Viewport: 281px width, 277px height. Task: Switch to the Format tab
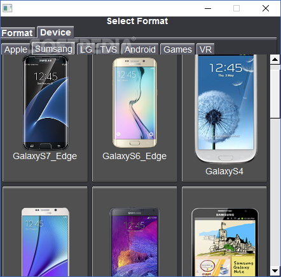pos(18,33)
